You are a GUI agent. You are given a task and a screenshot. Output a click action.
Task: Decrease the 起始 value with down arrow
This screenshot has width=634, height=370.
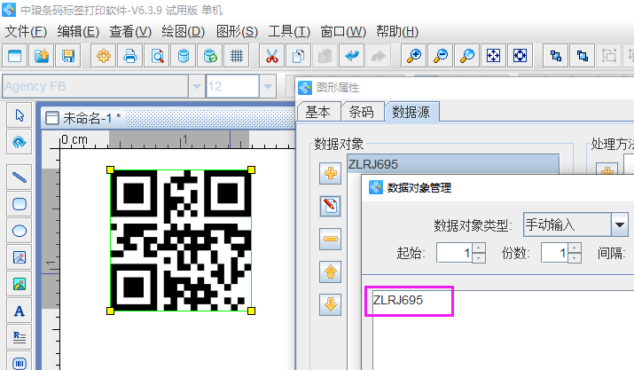tap(479, 258)
